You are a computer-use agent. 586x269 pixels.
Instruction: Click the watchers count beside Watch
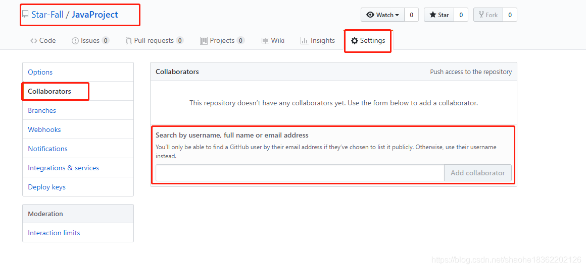411,15
